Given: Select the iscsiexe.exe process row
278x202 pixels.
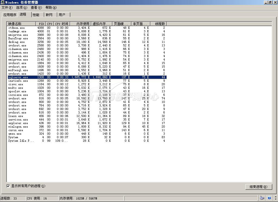Looking at the screenshot, I should click(87, 95).
